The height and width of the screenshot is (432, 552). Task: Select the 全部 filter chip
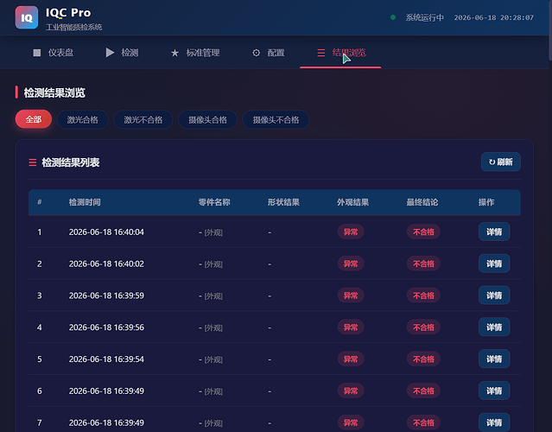tap(34, 119)
